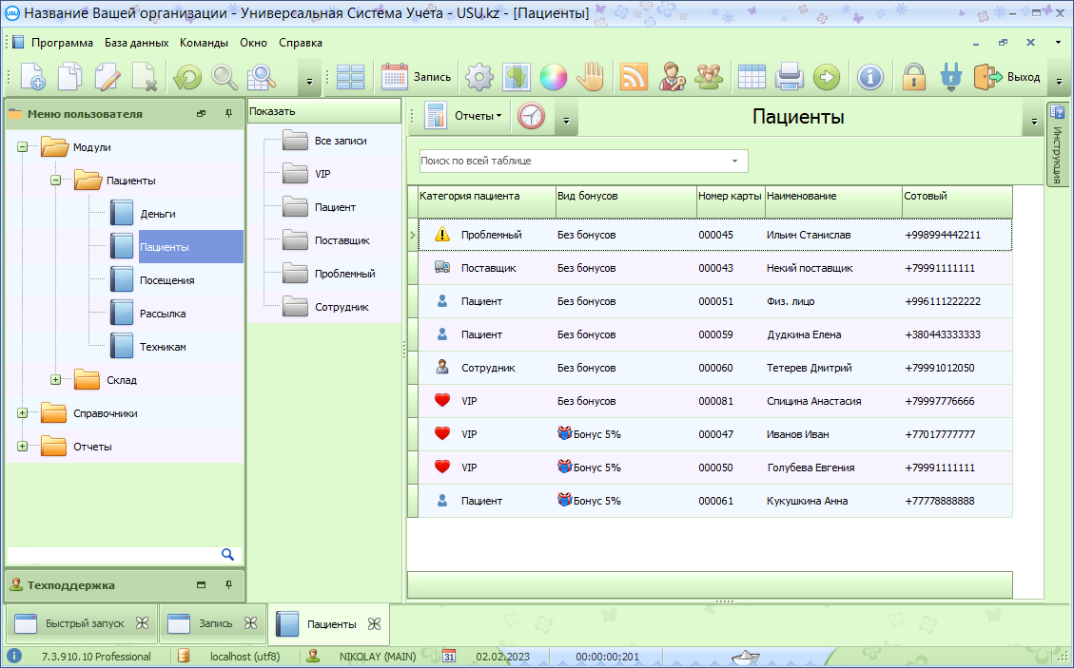This screenshot has height=668, width=1074.
Task: Pin the Меню пользователя panel
Action: point(228,114)
